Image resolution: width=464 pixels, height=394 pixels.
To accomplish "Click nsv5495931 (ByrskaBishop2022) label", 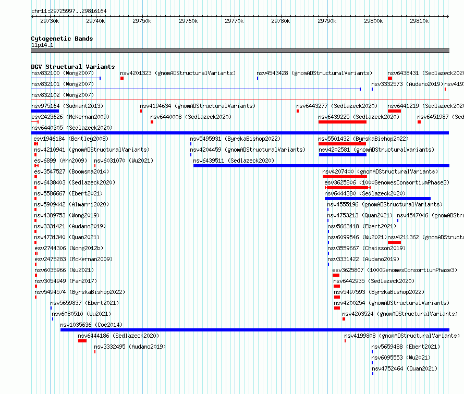I will pos(235,139).
